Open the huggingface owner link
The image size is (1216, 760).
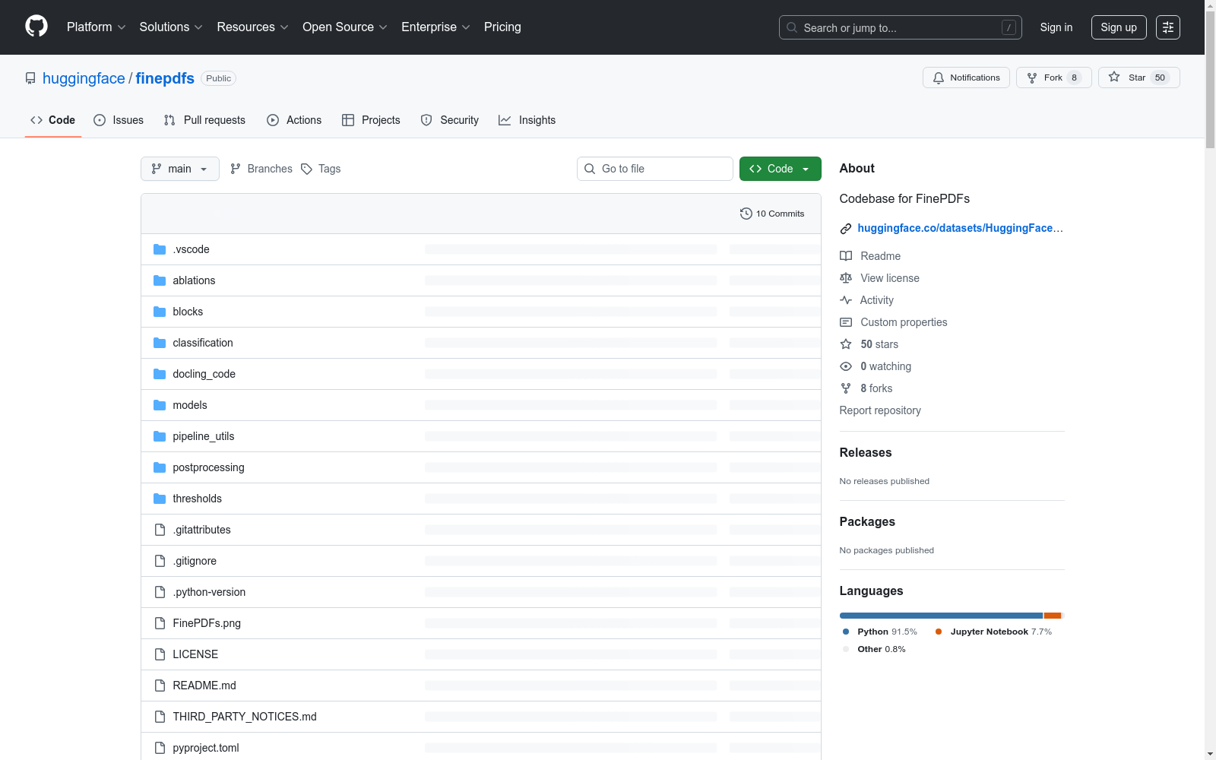84,78
